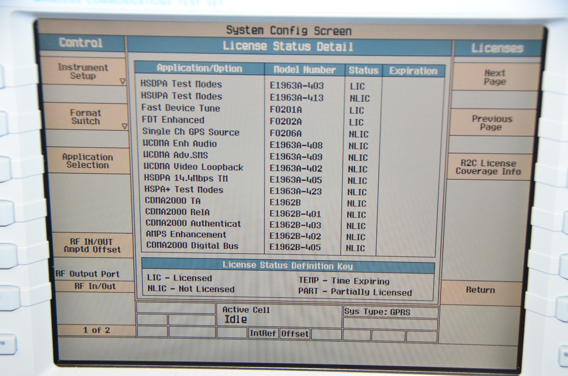Click the Offset status indicator

coord(295,334)
